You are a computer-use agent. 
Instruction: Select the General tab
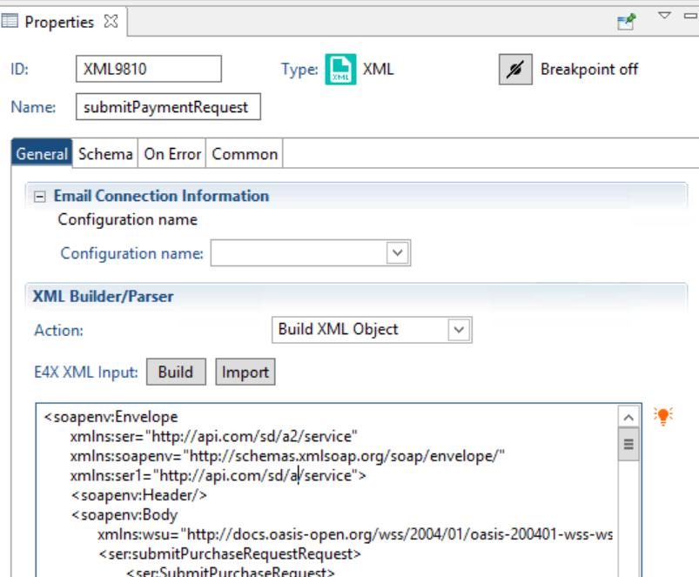tap(42, 154)
